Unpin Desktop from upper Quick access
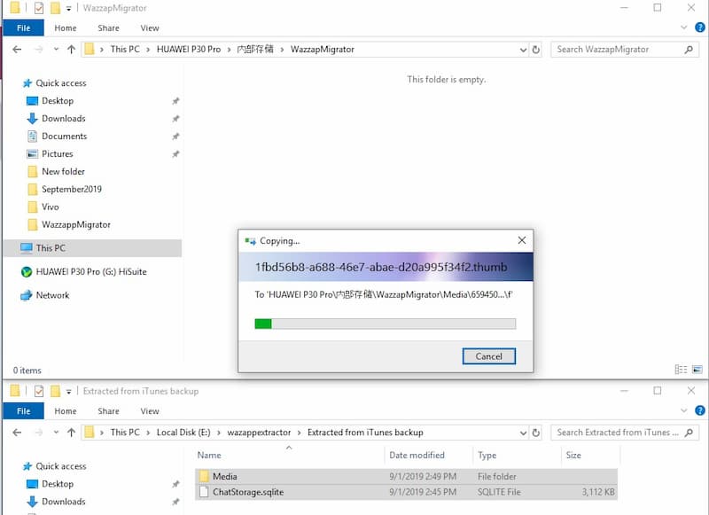 (175, 101)
